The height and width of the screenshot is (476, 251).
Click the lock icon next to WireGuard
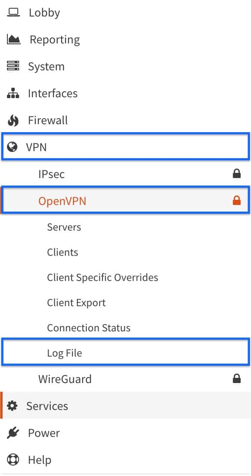[237, 378]
